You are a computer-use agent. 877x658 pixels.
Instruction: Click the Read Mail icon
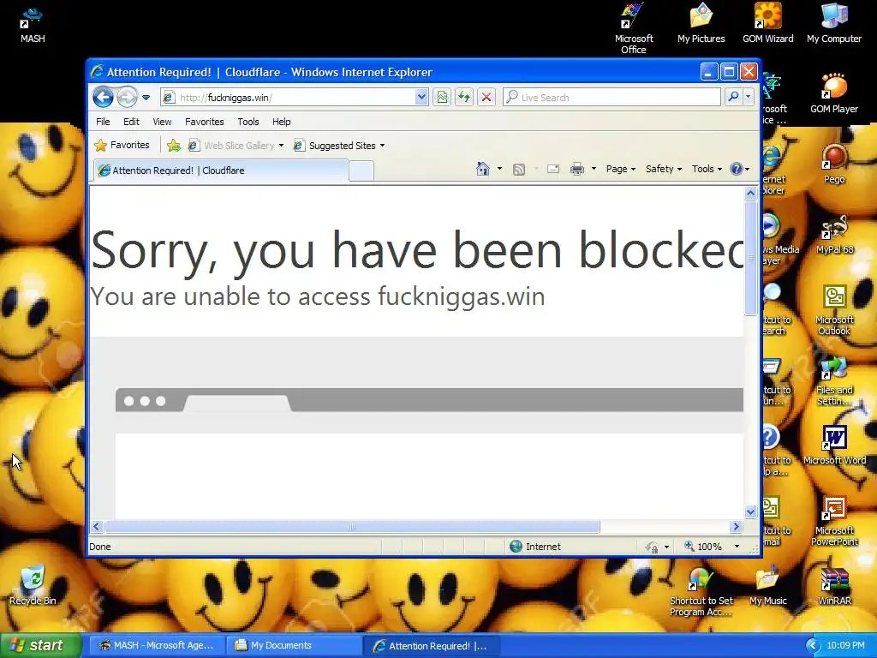(553, 169)
